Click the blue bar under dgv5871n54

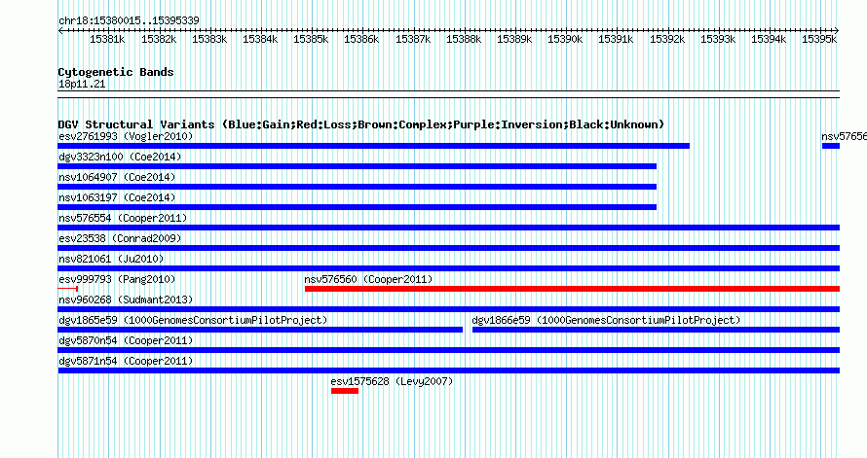coord(449,370)
